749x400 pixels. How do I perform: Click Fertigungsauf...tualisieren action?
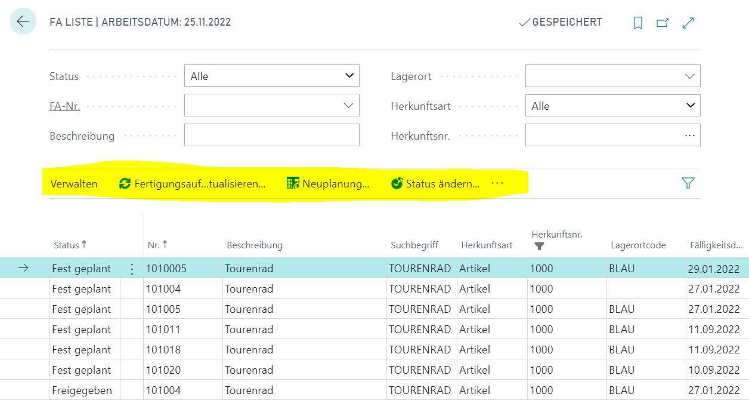[x=193, y=184]
